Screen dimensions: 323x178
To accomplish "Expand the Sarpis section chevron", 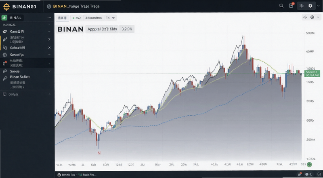I will pos(49,71).
